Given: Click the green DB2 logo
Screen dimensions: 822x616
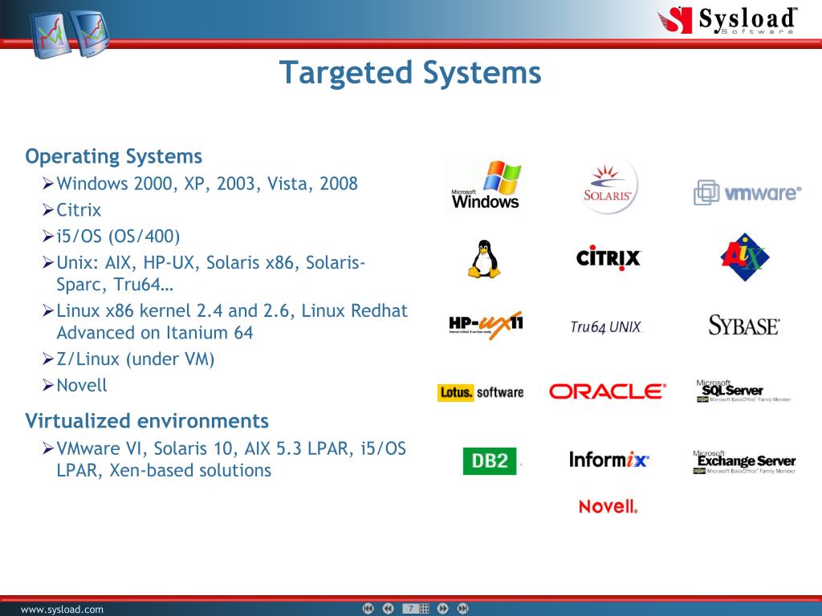Looking at the screenshot, I should pos(490,461).
